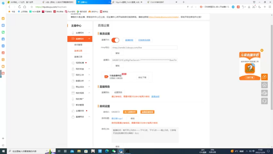
Task: Open the 查看说明 link
Action: click(x=155, y=97)
